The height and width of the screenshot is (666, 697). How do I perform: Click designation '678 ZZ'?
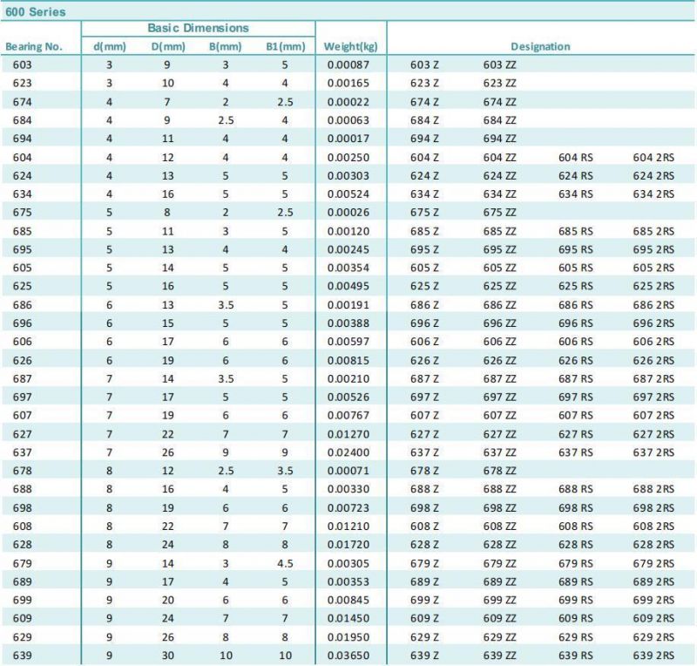pyautogui.click(x=499, y=471)
